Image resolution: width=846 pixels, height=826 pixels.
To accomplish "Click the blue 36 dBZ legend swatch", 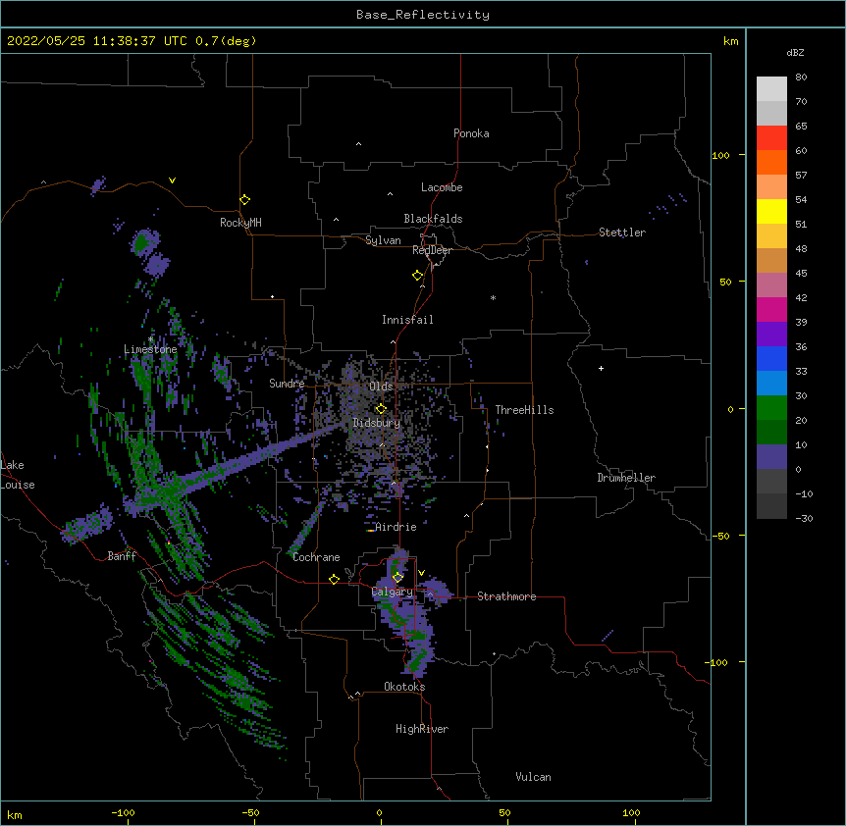I will click(771, 358).
